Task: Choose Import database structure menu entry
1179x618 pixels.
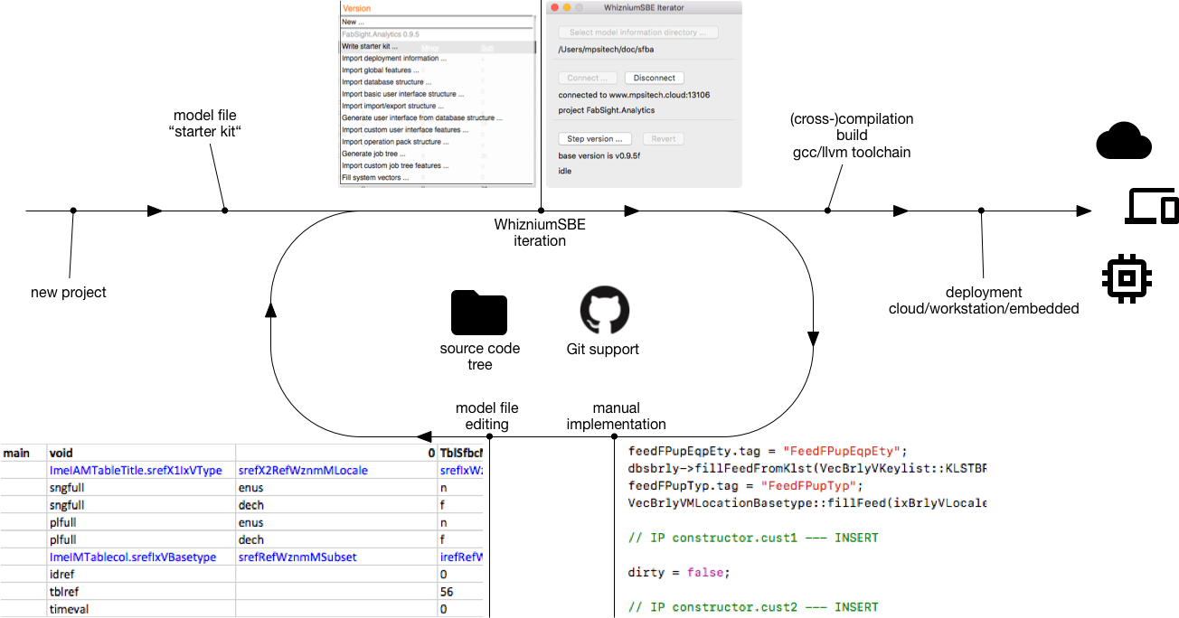Action: point(439,81)
